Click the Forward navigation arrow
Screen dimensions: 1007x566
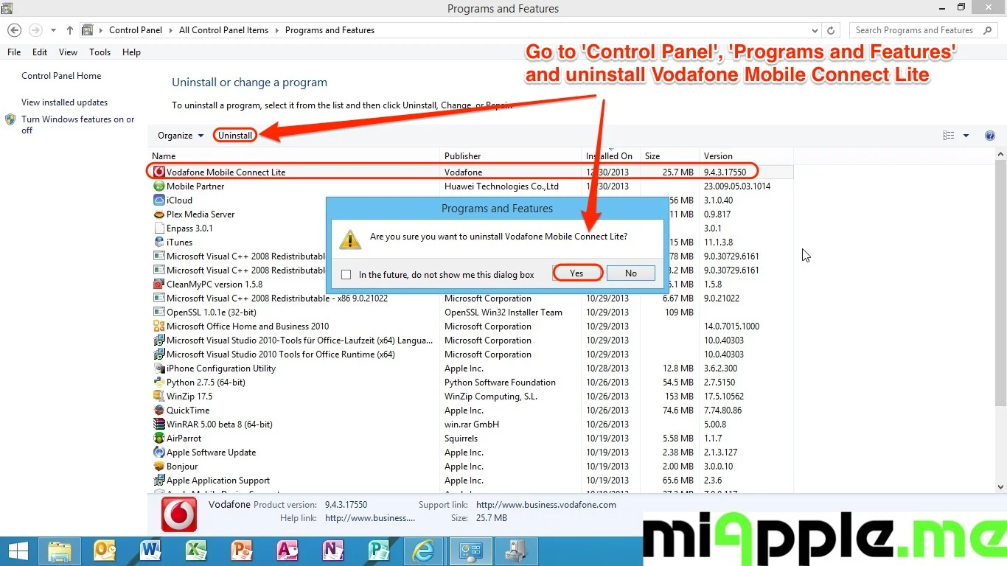(x=35, y=30)
